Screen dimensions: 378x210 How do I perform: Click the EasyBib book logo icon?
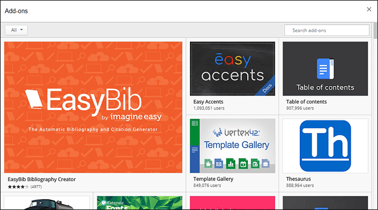tap(34, 99)
